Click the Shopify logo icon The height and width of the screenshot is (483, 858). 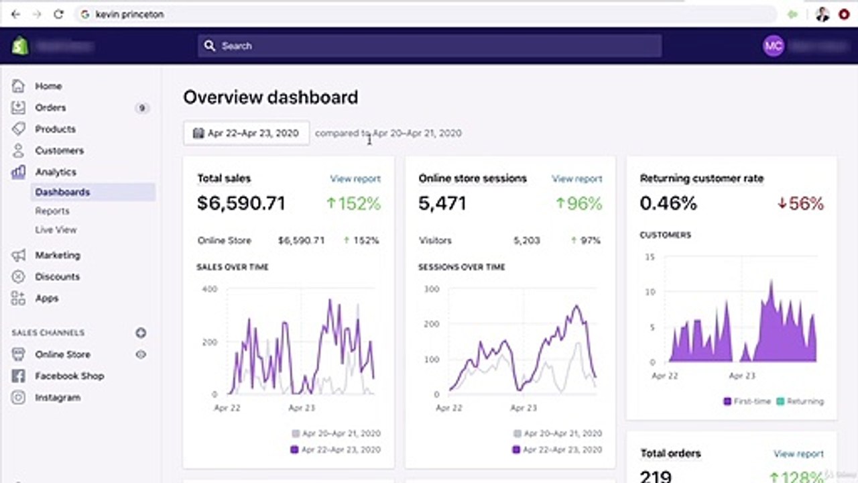19,46
